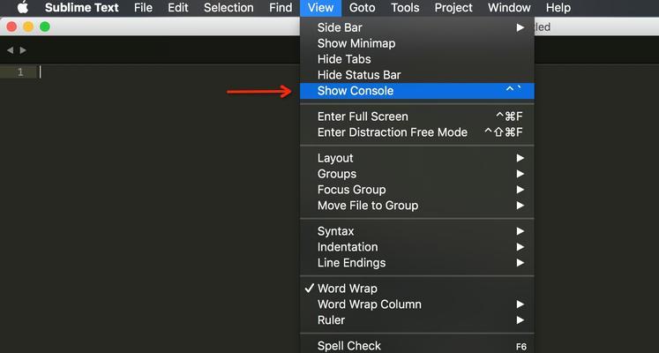659x353 pixels.
Task: Open the Edit menu
Action: pos(178,8)
